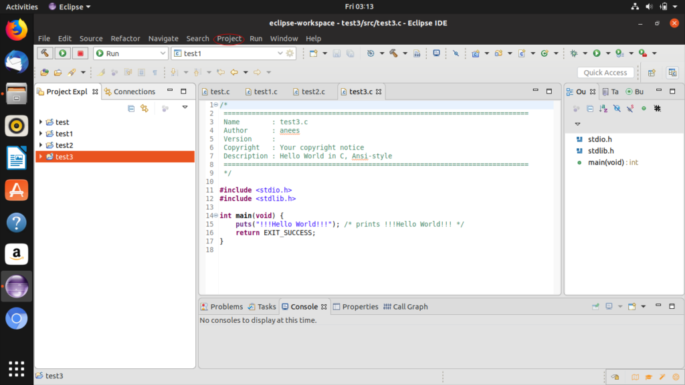Click the Debug bug toolbar icon
The image size is (685, 385).
pos(574,53)
